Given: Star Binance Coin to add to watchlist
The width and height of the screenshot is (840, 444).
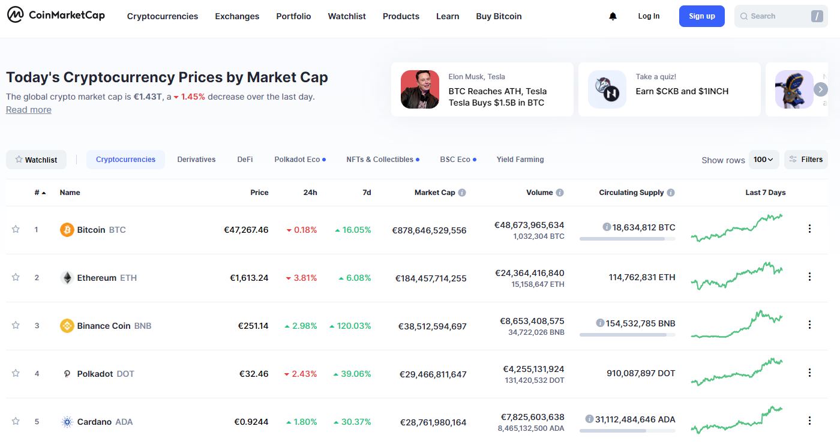Looking at the screenshot, I should (x=16, y=325).
